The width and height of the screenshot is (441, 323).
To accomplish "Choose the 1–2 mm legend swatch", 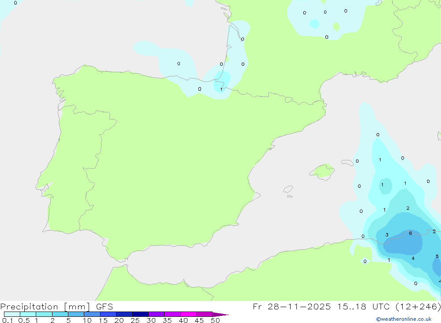I will (x=44, y=314).
